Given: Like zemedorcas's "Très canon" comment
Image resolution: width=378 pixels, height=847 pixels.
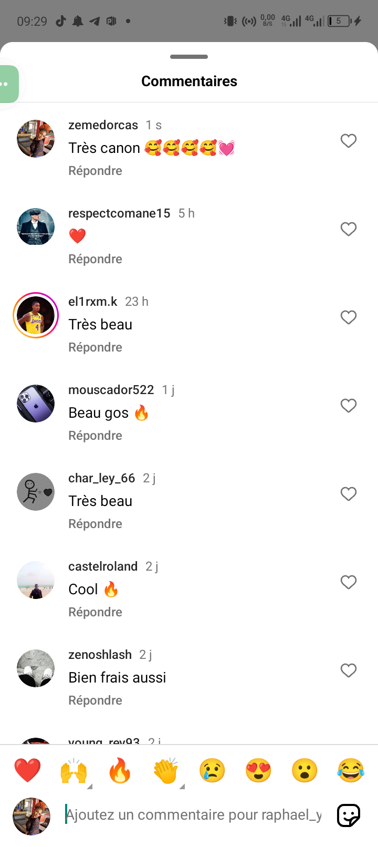Looking at the screenshot, I should point(349,141).
